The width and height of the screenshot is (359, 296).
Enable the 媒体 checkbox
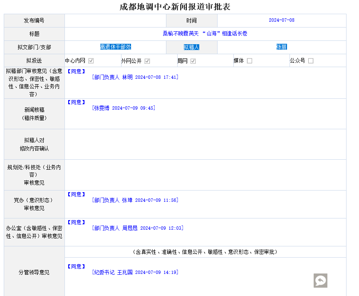pos(250,61)
